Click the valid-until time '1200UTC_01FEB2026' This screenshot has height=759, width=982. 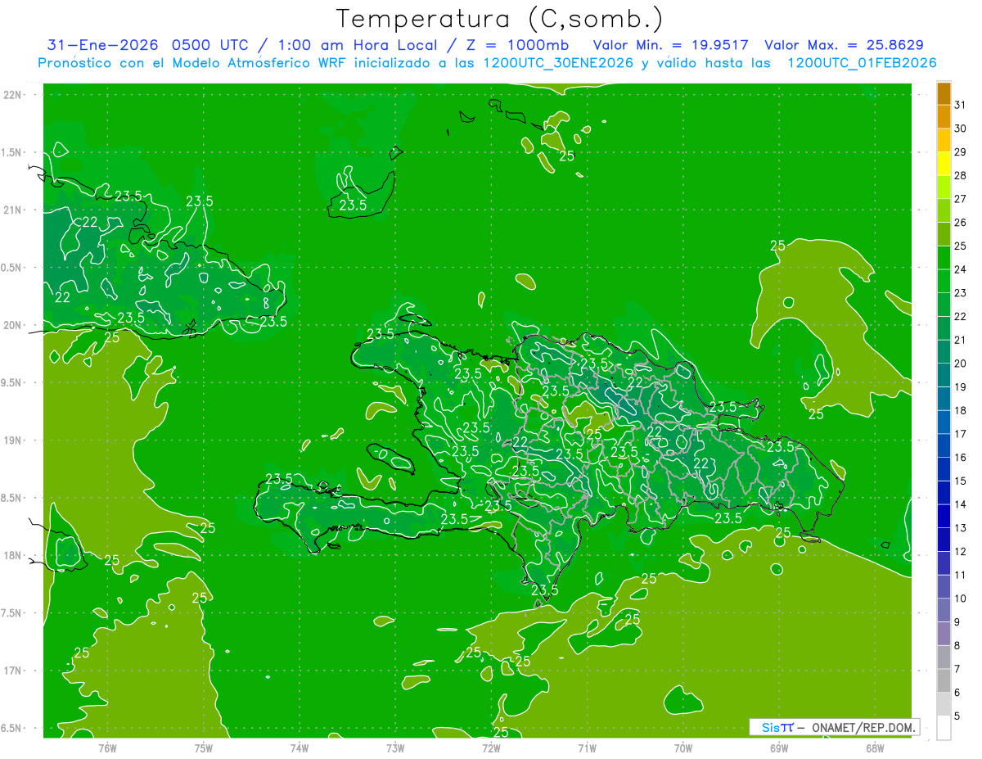click(x=862, y=63)
